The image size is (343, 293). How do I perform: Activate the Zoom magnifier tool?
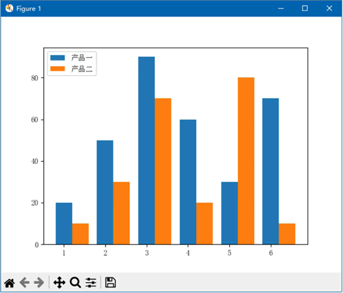pyautogui.click(x=75, y=283)
